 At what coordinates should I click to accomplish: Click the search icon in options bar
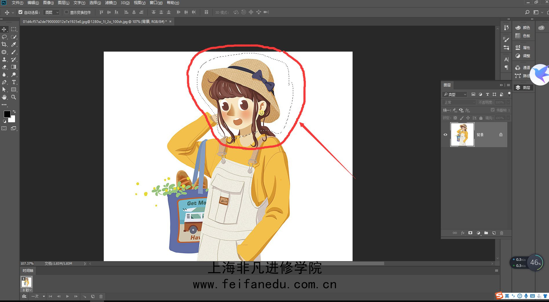point(527,12)
